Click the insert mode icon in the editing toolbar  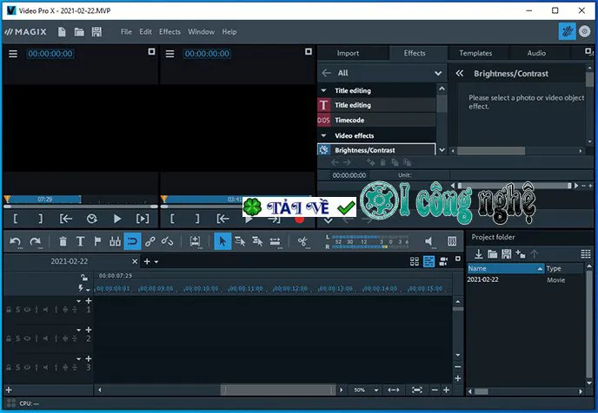pos(196,241)
